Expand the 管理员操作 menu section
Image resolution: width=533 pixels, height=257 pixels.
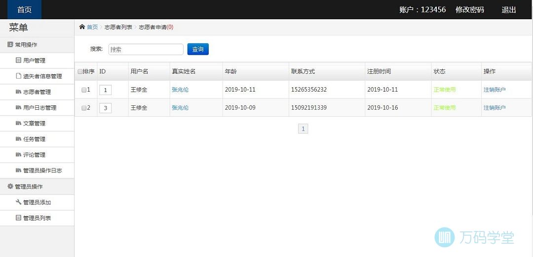click(x=28, y=187)
